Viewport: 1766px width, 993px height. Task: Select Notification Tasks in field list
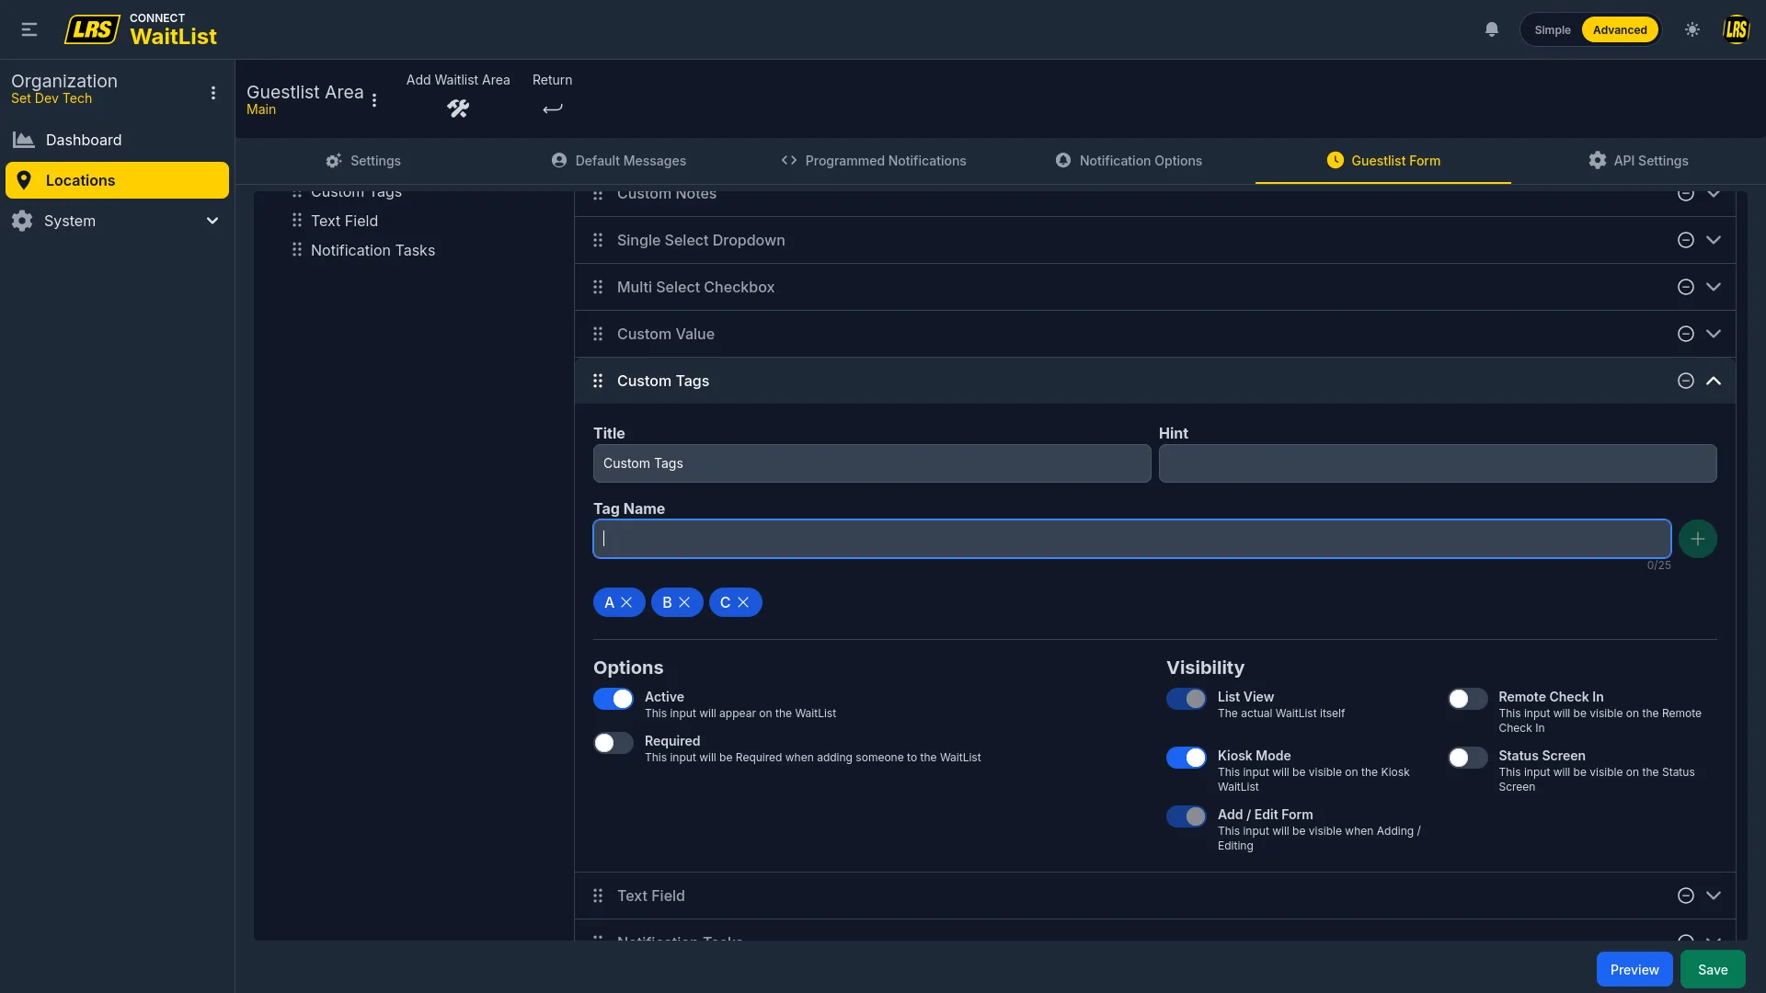tap(373, 250)
